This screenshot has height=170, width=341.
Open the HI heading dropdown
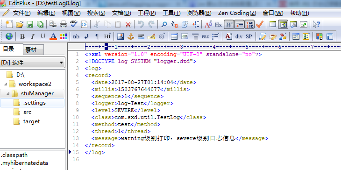[x=107, y=36]
